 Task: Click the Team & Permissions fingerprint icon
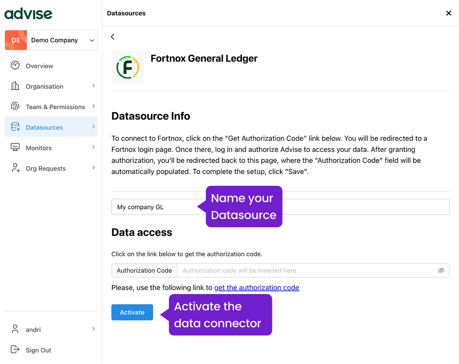[x=15, y=106]
